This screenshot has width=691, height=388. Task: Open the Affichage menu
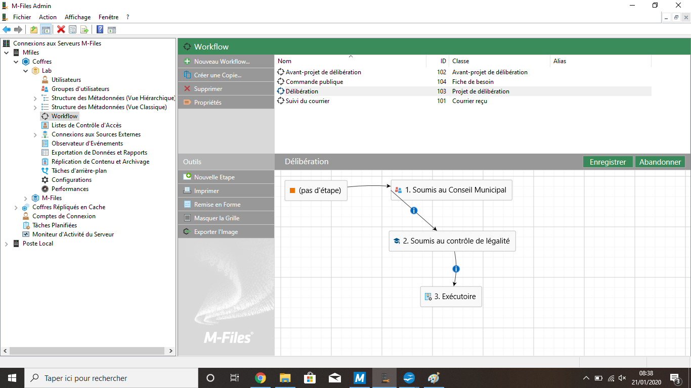click(x=78, y=17)
